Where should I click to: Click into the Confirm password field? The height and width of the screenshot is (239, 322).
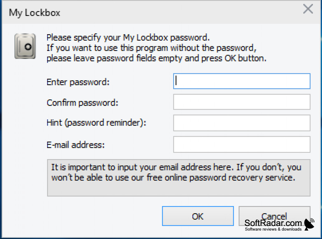(x=242, y=102)
